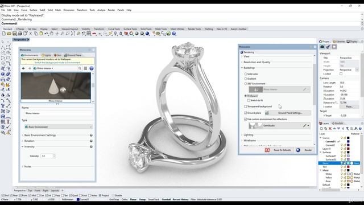Viewport: 364px width, 205px height.
Task: Open the Analyze menu
Action: coord(101,10)
